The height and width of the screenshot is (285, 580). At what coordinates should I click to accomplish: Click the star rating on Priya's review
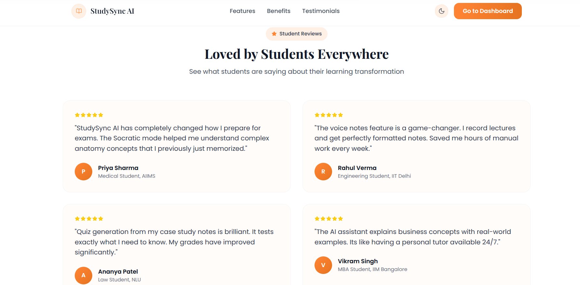pos(89,115)
